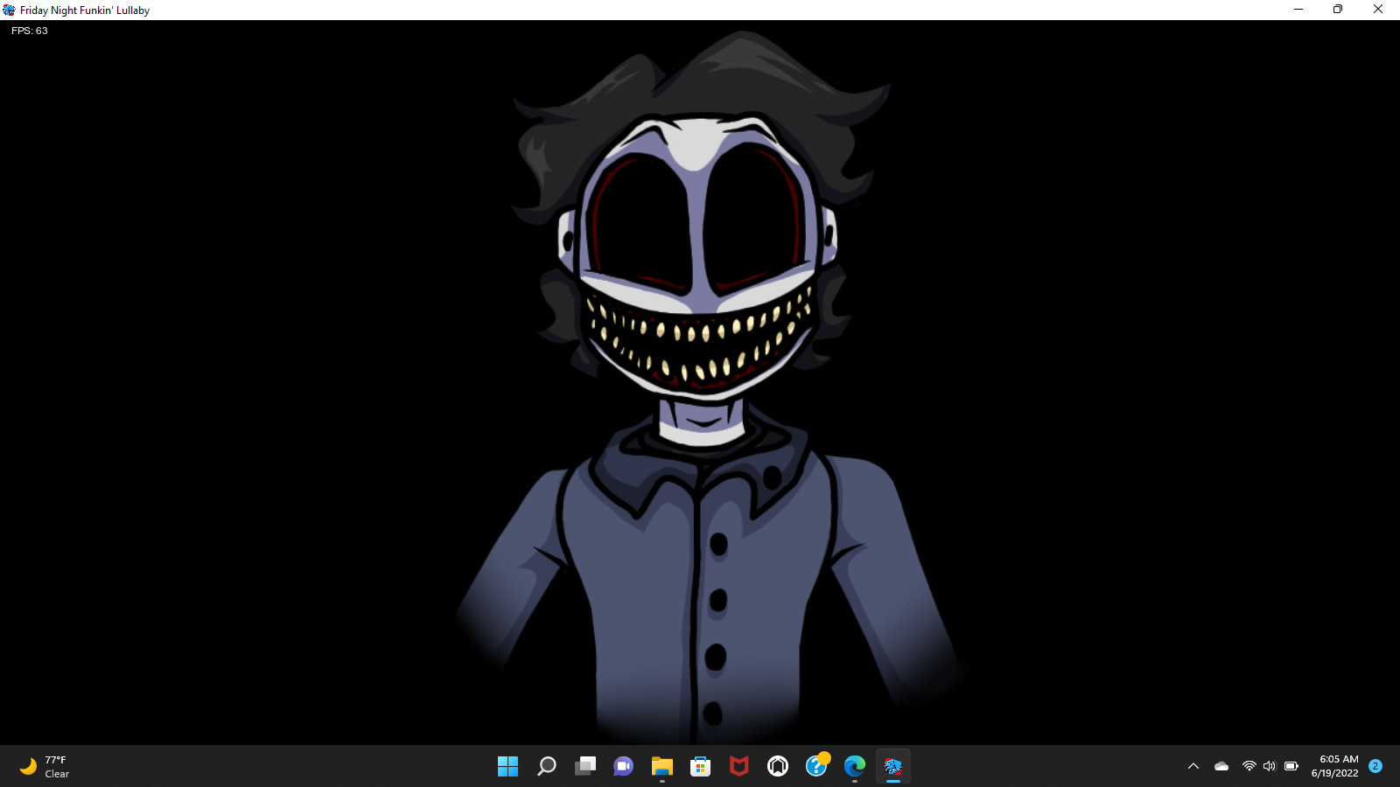Open Windows Search
This screenshot has width=1400, height=787.
point(546,767)
